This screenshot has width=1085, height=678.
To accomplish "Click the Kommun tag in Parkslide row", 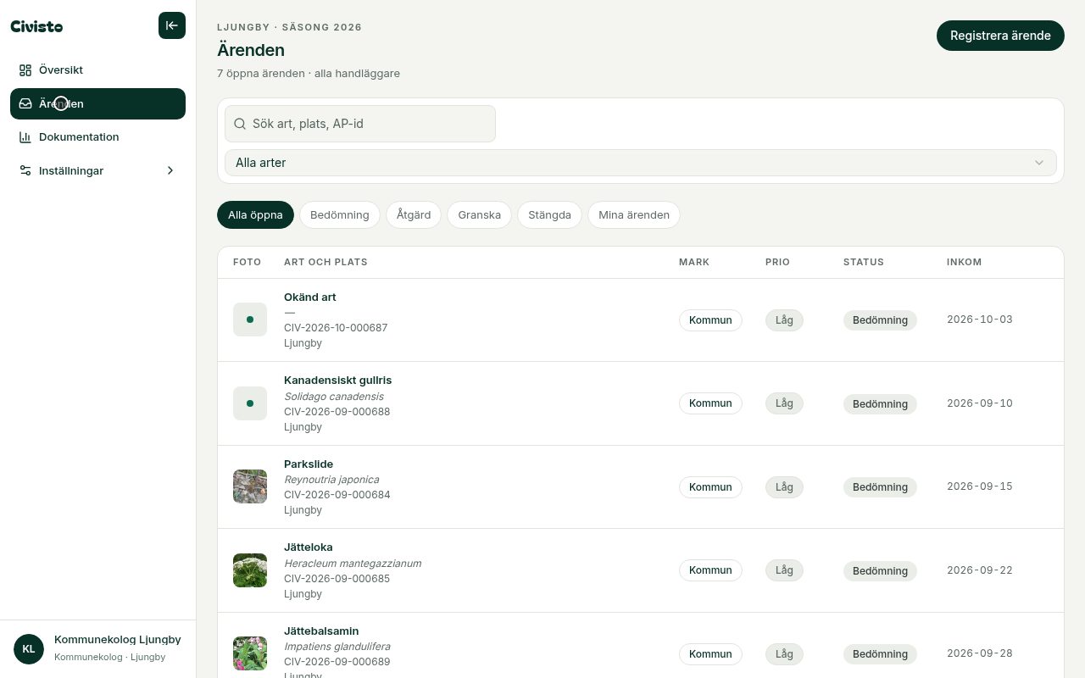I will [710, 487].
